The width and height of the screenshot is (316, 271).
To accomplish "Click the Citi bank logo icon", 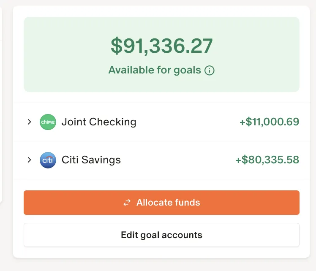I will coord(48,160).
